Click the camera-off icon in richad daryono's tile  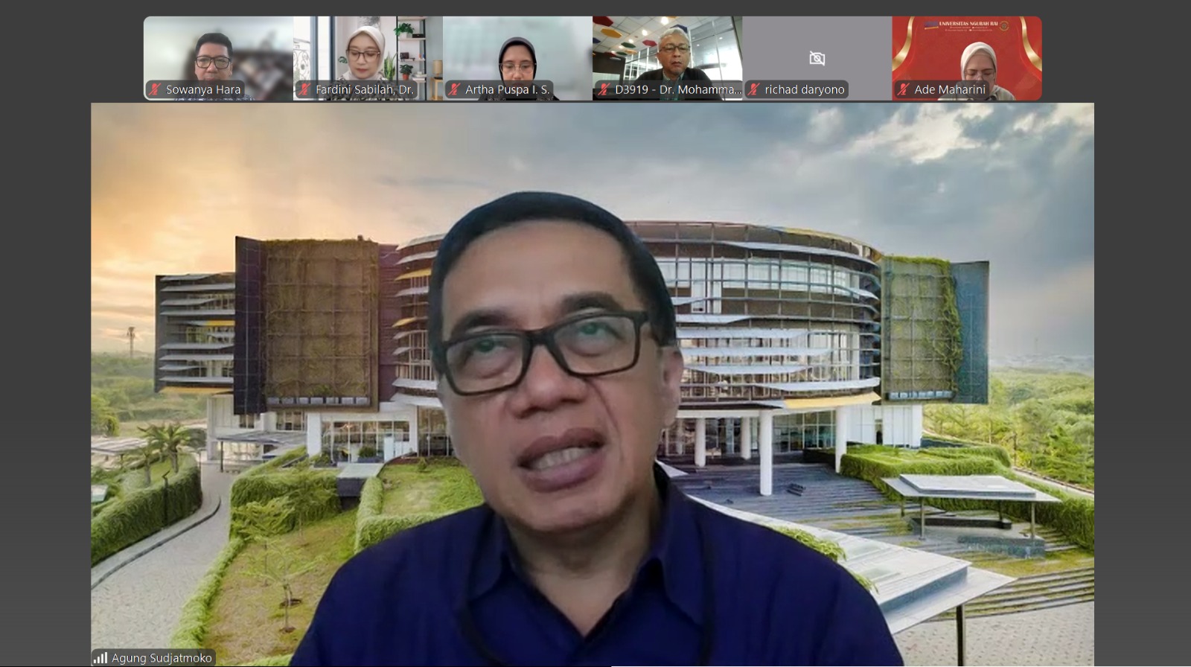click(817, 58)
